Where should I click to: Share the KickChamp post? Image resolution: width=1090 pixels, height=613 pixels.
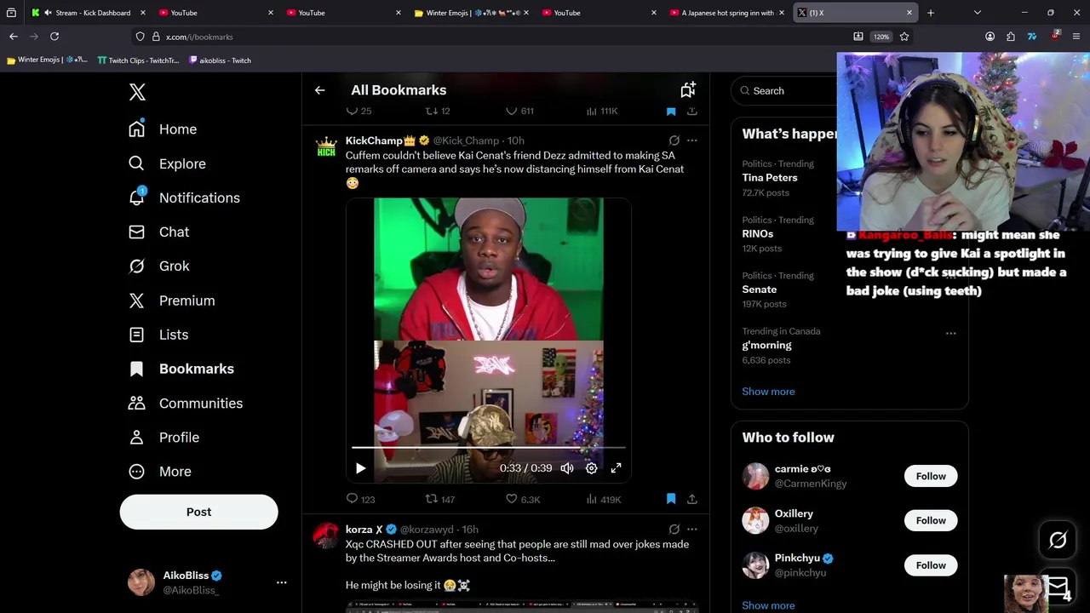[691, 499]
